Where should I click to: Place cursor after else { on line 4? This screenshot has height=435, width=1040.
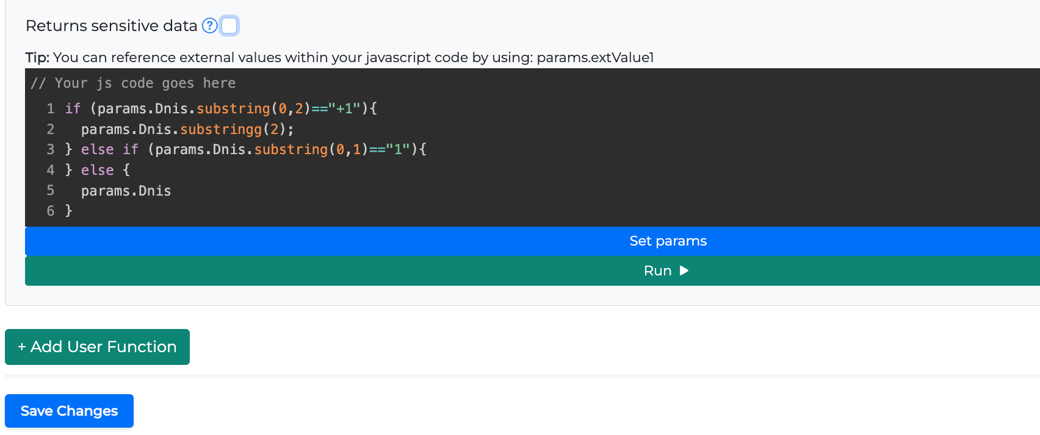coord(131,171)
